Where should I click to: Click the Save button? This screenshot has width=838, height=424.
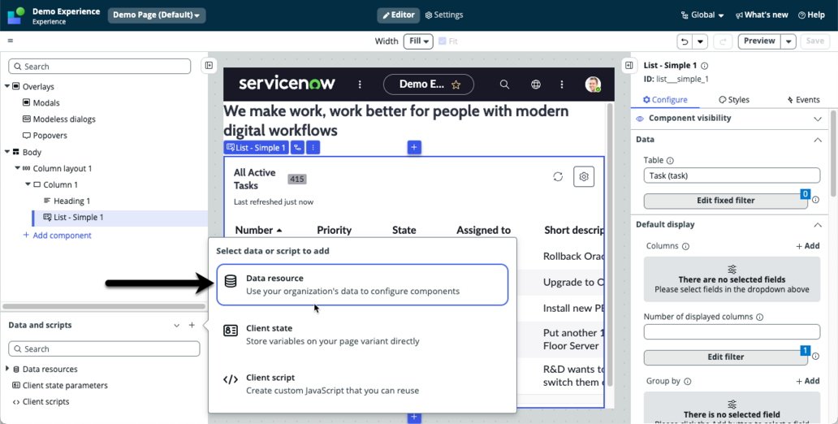tap(815, 41)
